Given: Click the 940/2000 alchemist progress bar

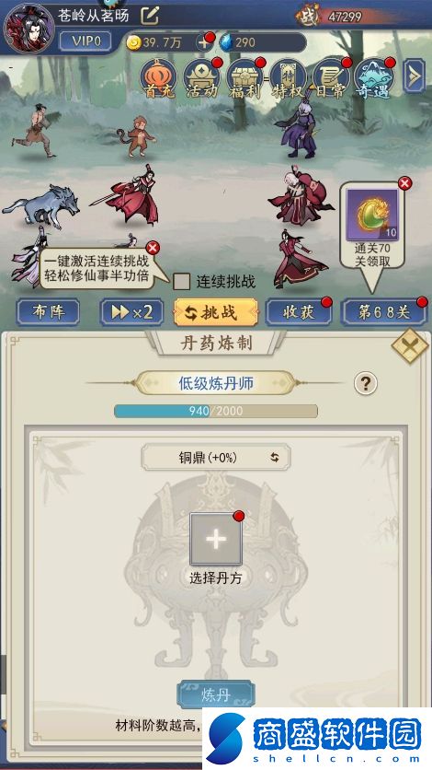Looking at the screenshot, I should click(215, 411).
